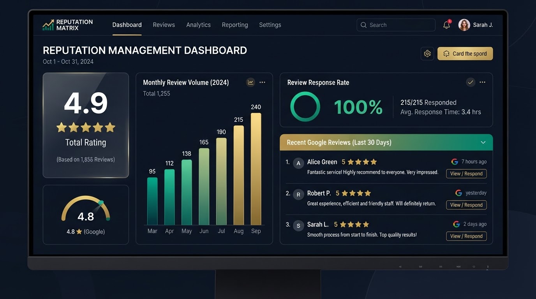
Task: Click Alice Green's avatar circle
Action: pyautogui.click(x=298, y=163)
